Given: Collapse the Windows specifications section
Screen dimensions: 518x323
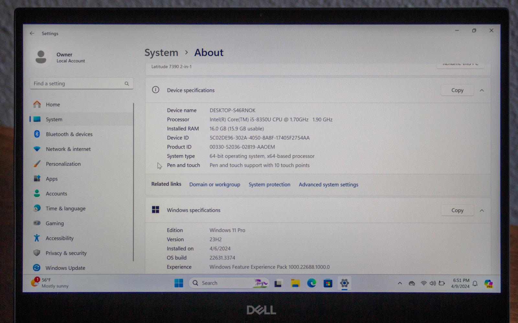Looking at the screenshot, I should tap(482, 211).
